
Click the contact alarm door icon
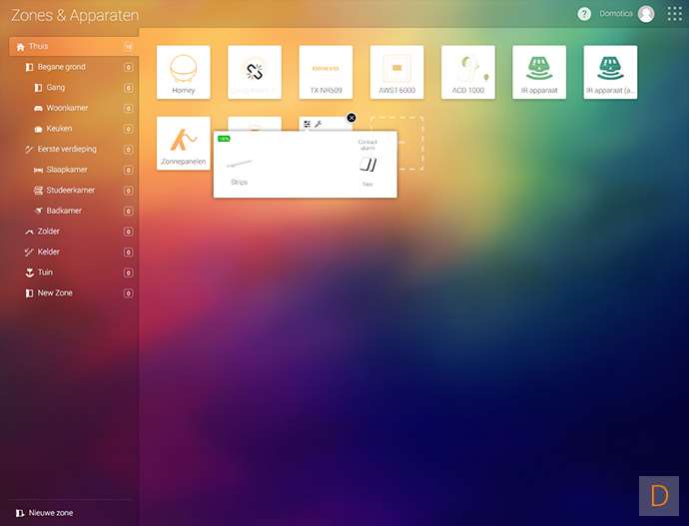367,165
